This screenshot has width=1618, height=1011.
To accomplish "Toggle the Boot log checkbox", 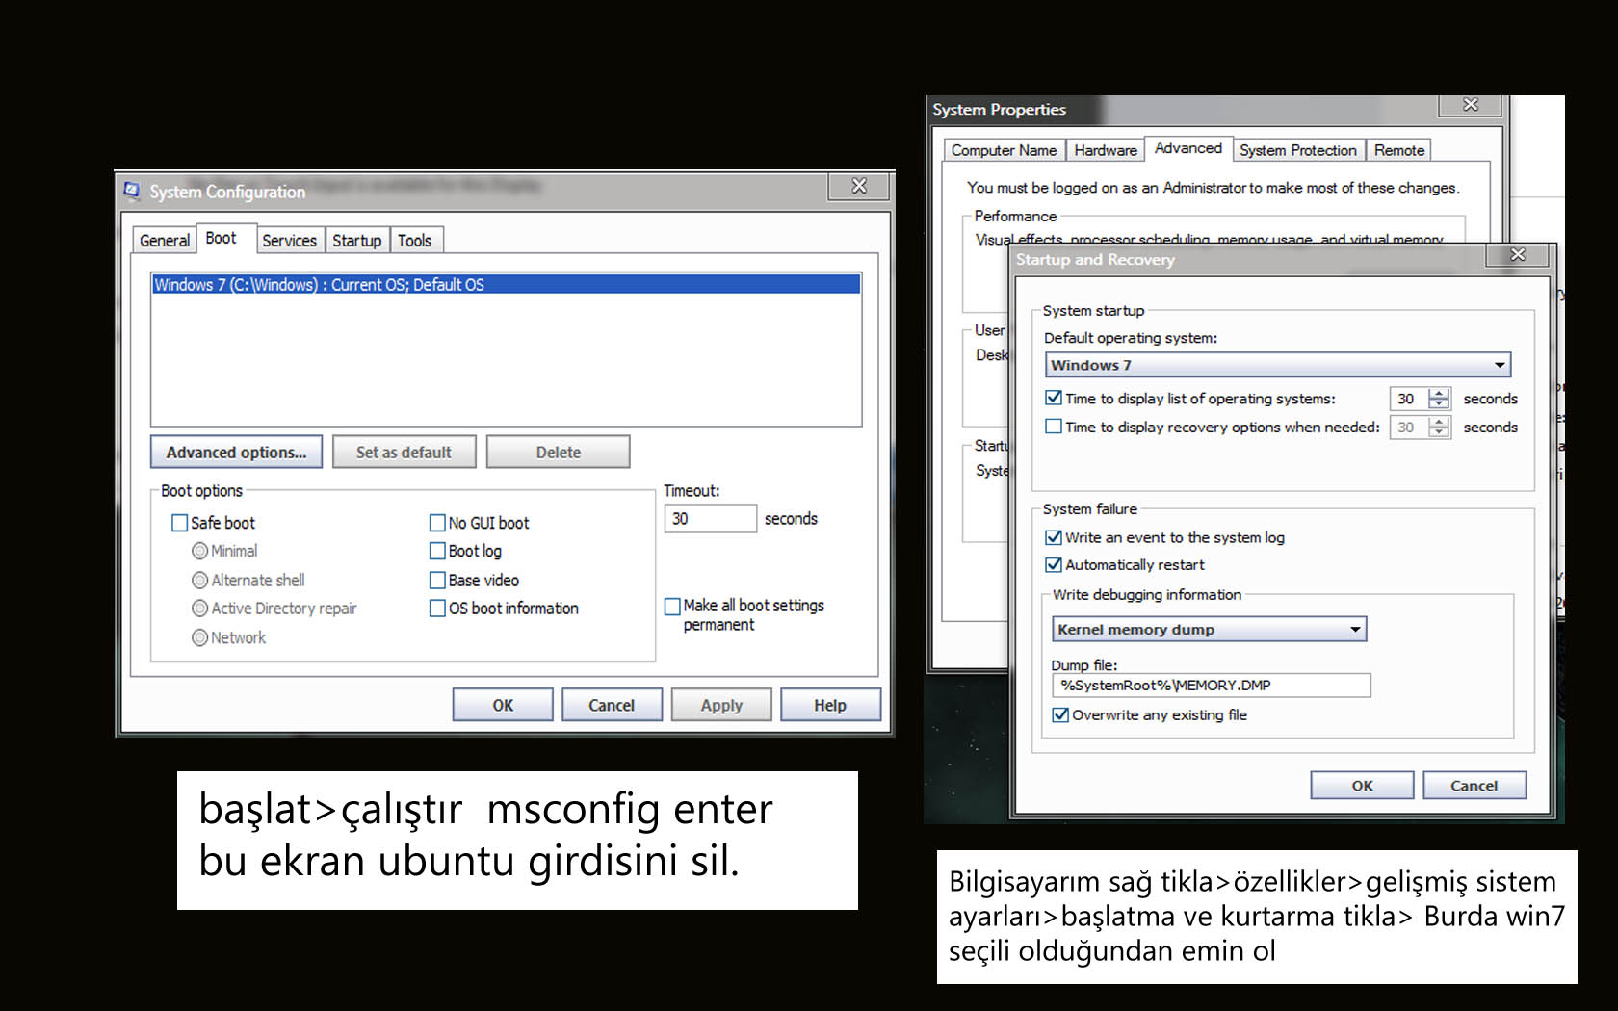I will tap(437, 551).
